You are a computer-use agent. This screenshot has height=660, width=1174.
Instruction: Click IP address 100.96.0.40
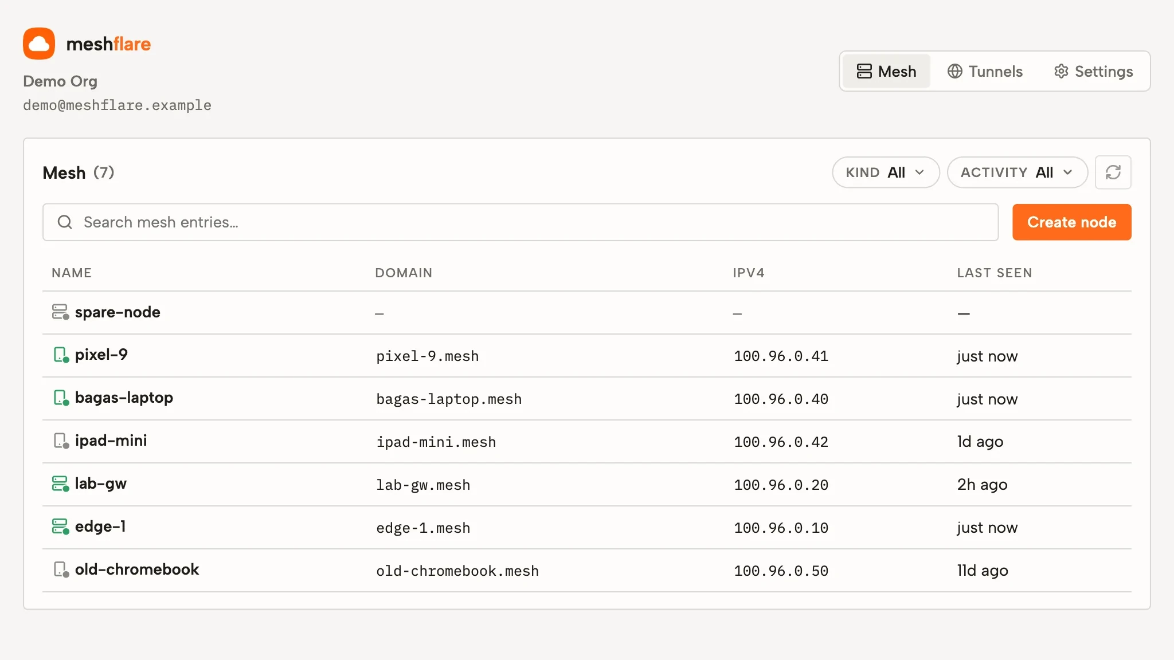[x=781, y=399]
